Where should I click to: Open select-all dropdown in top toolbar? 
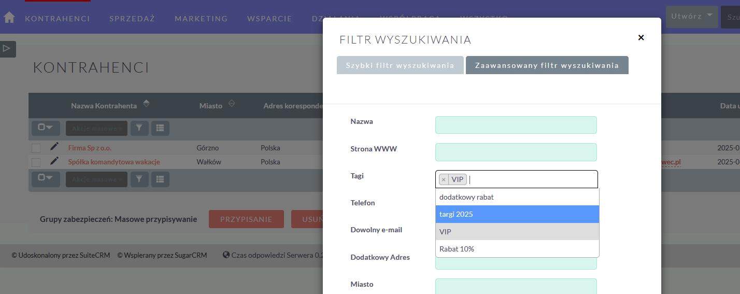46,128
